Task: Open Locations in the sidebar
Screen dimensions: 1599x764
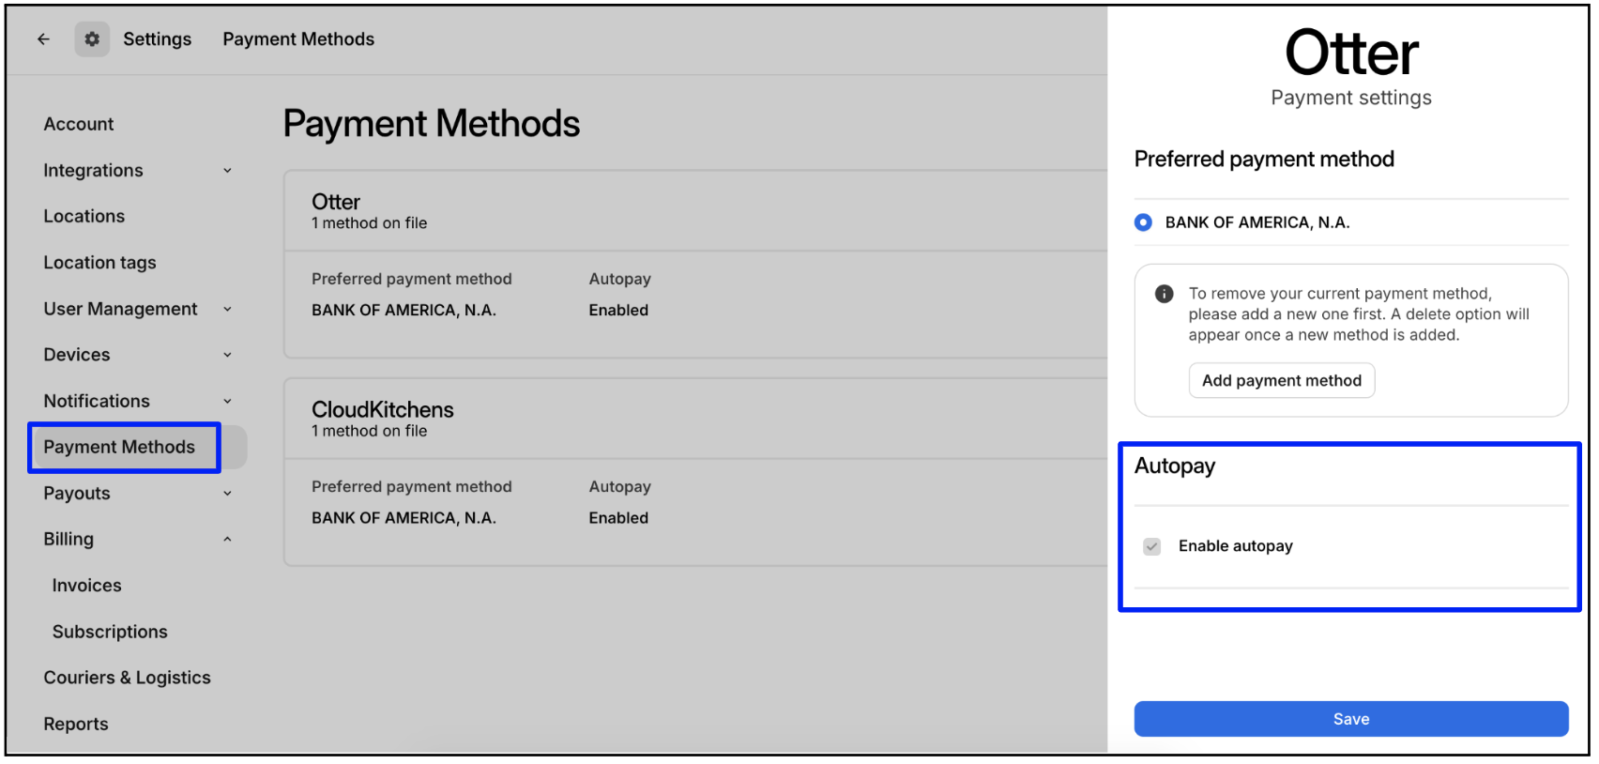Action: click(84, 216)
